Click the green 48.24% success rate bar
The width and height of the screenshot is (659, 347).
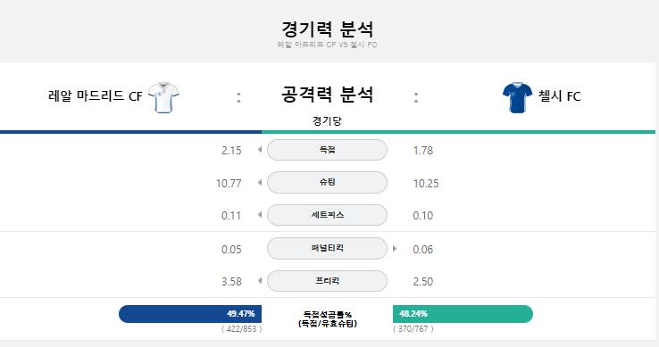[463, 314]
